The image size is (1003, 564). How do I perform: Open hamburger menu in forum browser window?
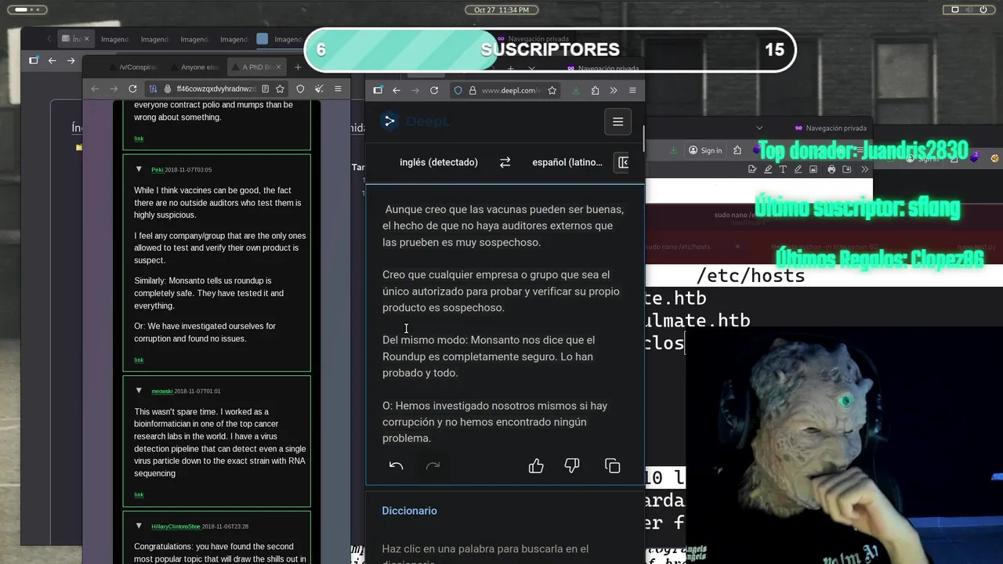pos(338,89)
